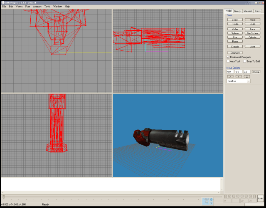This screenshot has width=266, height=208.
Task: Toggle the Z axis constraint button
Action: [x=247, y=77]
